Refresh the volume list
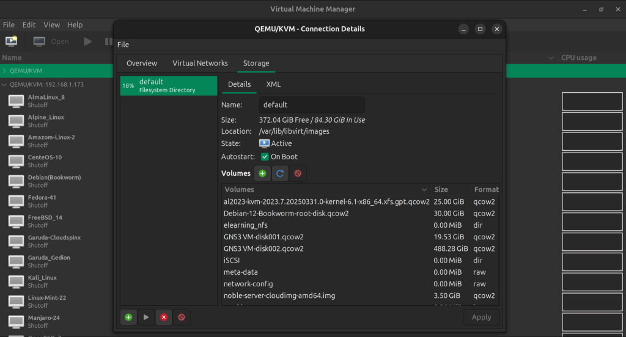Screen dimensions: 626x337 coord(280,173)
